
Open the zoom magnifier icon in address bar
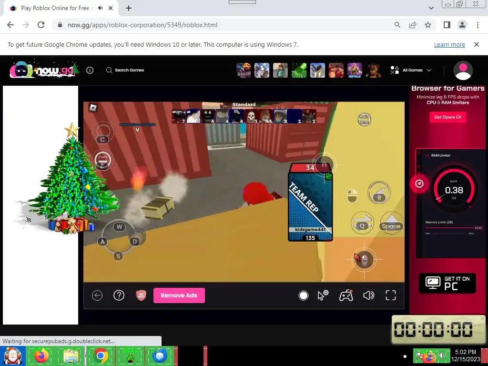(x=397, y=25)
